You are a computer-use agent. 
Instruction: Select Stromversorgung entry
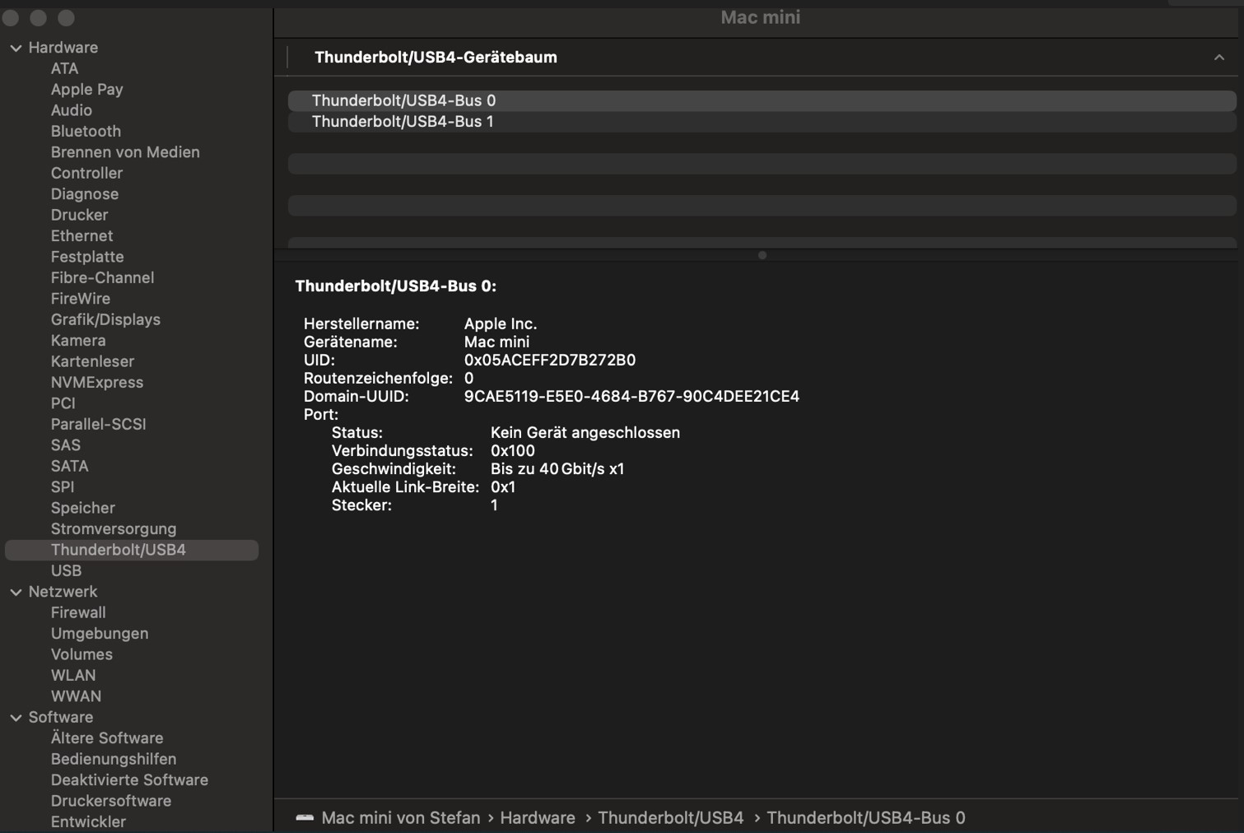(x=114, y=529)
